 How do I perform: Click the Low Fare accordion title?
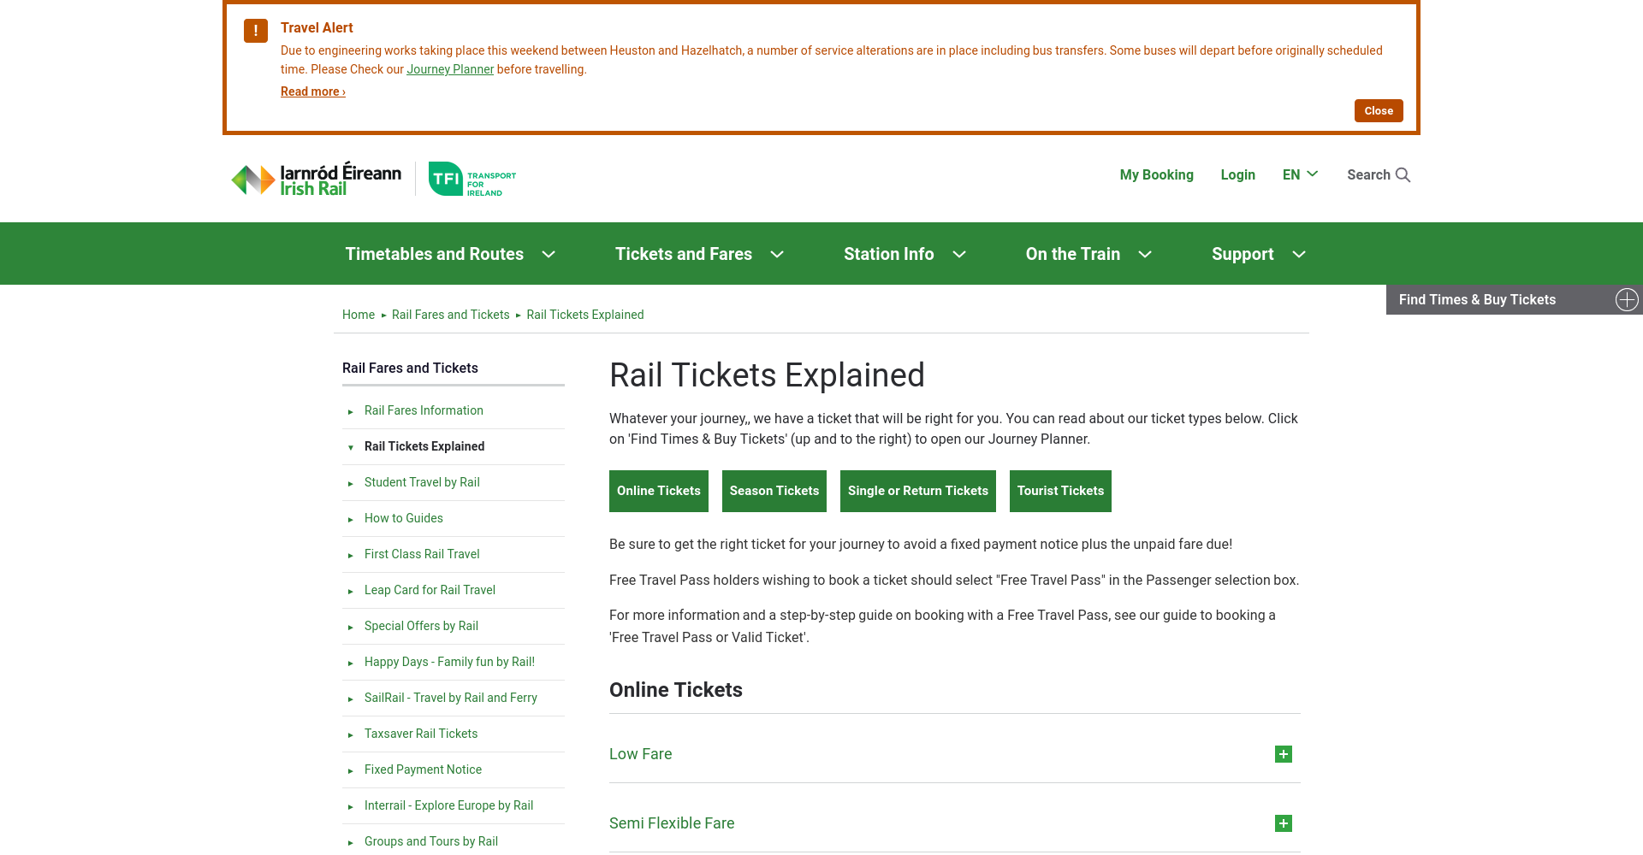click(x=640, y=754)
